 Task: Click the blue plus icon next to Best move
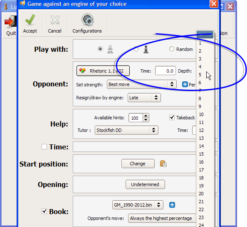click(185, 84)
